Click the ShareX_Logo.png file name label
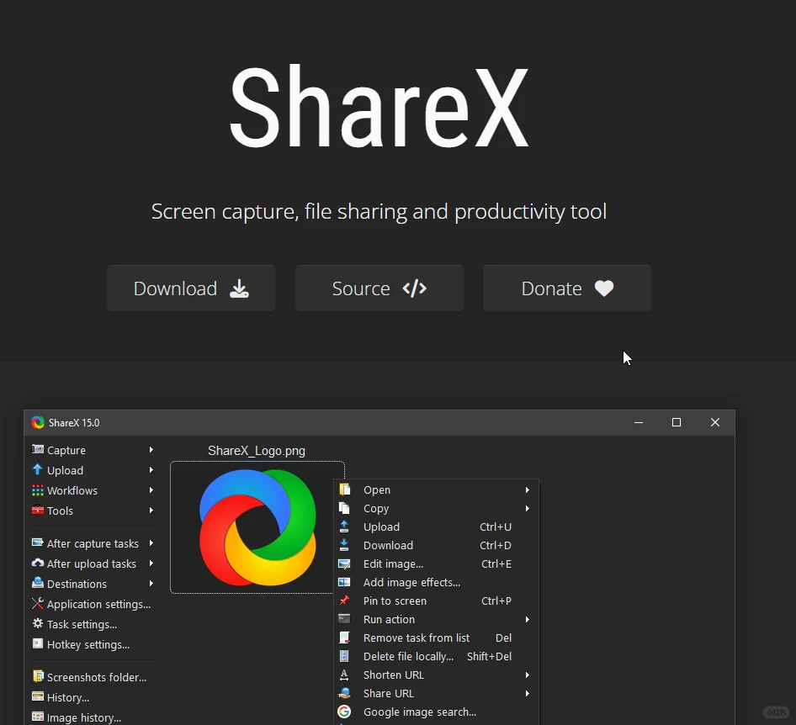This screenshot has width=796, height=725. pyautogui.click(x=257, y=451)
